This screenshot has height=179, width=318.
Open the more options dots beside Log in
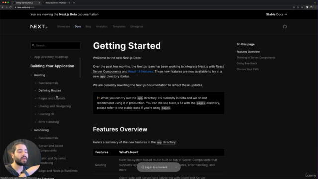(176, 167)
